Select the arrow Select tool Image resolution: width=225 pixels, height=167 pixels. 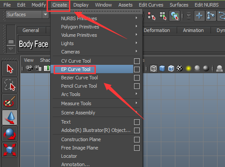click(10, 69)
